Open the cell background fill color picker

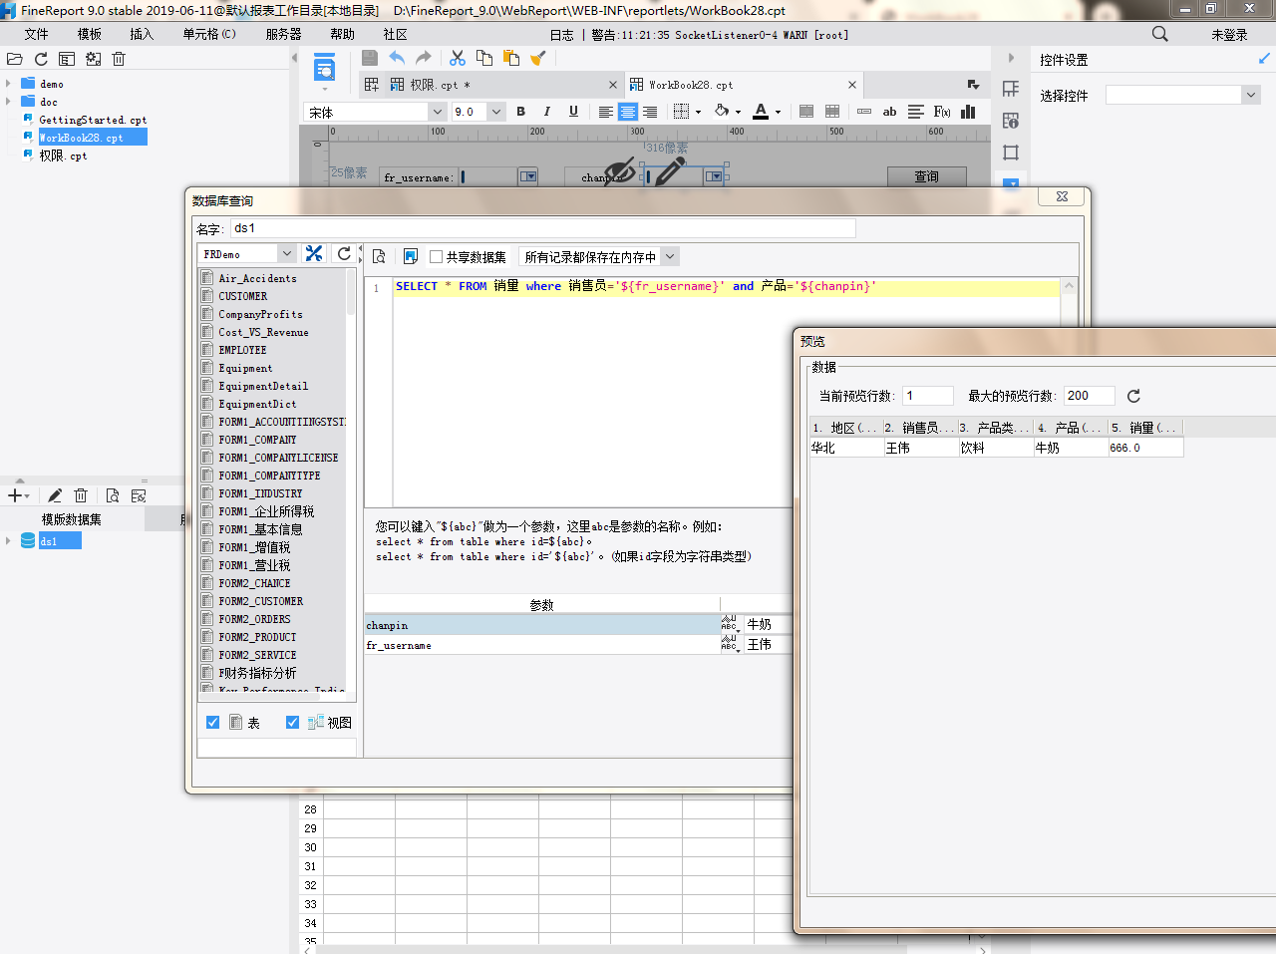tap(728, 112)
